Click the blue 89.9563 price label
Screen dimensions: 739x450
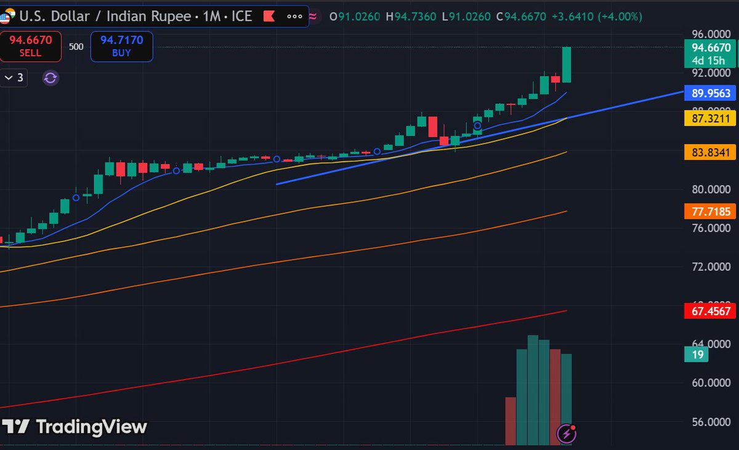711,93
